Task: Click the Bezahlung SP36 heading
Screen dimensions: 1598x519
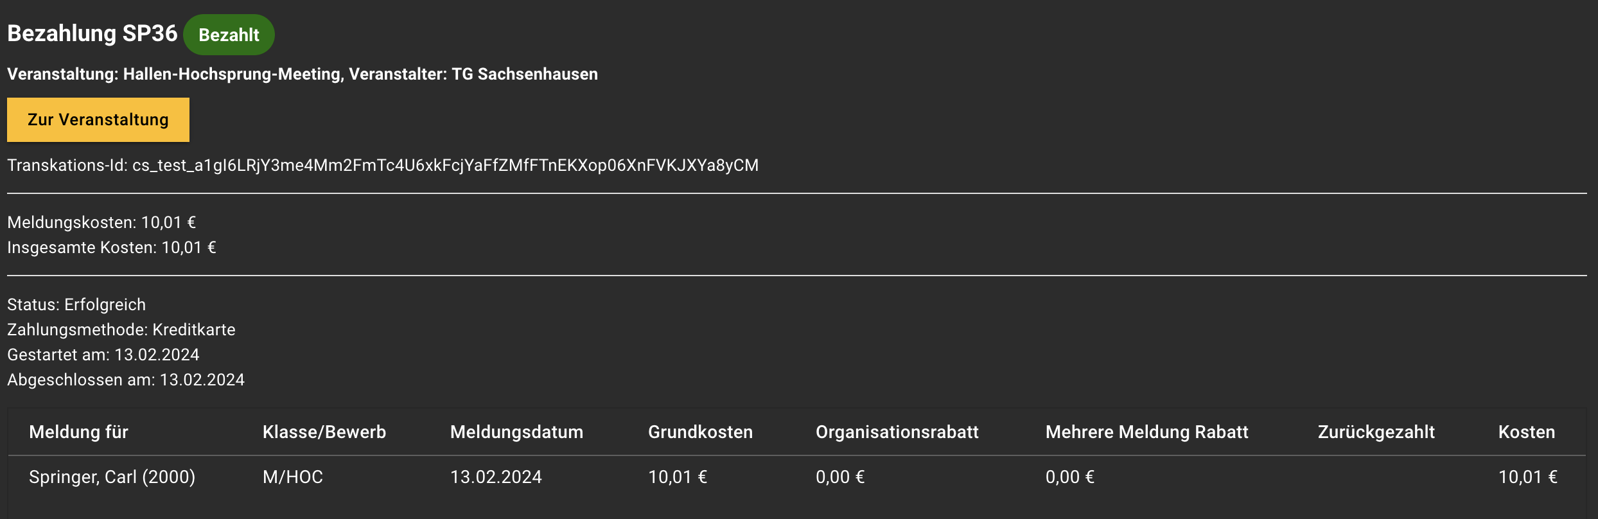Action: 92,33
